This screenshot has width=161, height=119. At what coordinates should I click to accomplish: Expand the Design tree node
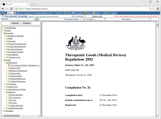click(x=2, y=30)
